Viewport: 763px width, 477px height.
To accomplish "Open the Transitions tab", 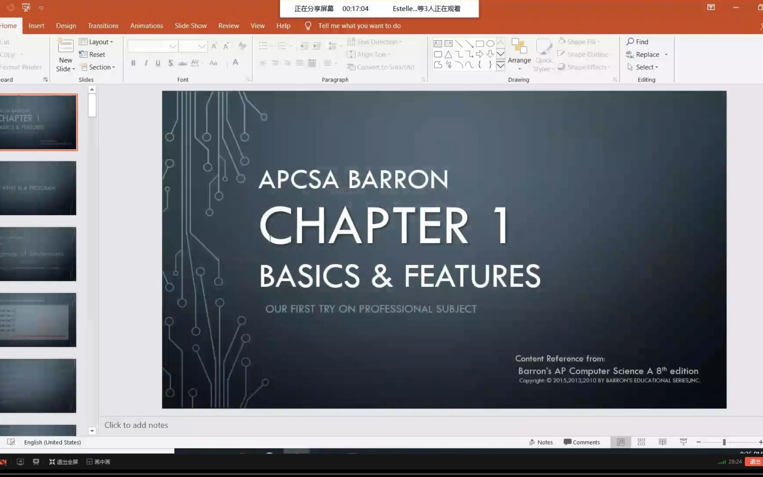I will (103, 26).
